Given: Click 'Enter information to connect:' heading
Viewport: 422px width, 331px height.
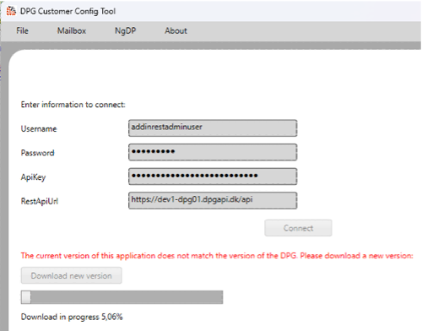Looking at the screenshot, I should 73,105.
